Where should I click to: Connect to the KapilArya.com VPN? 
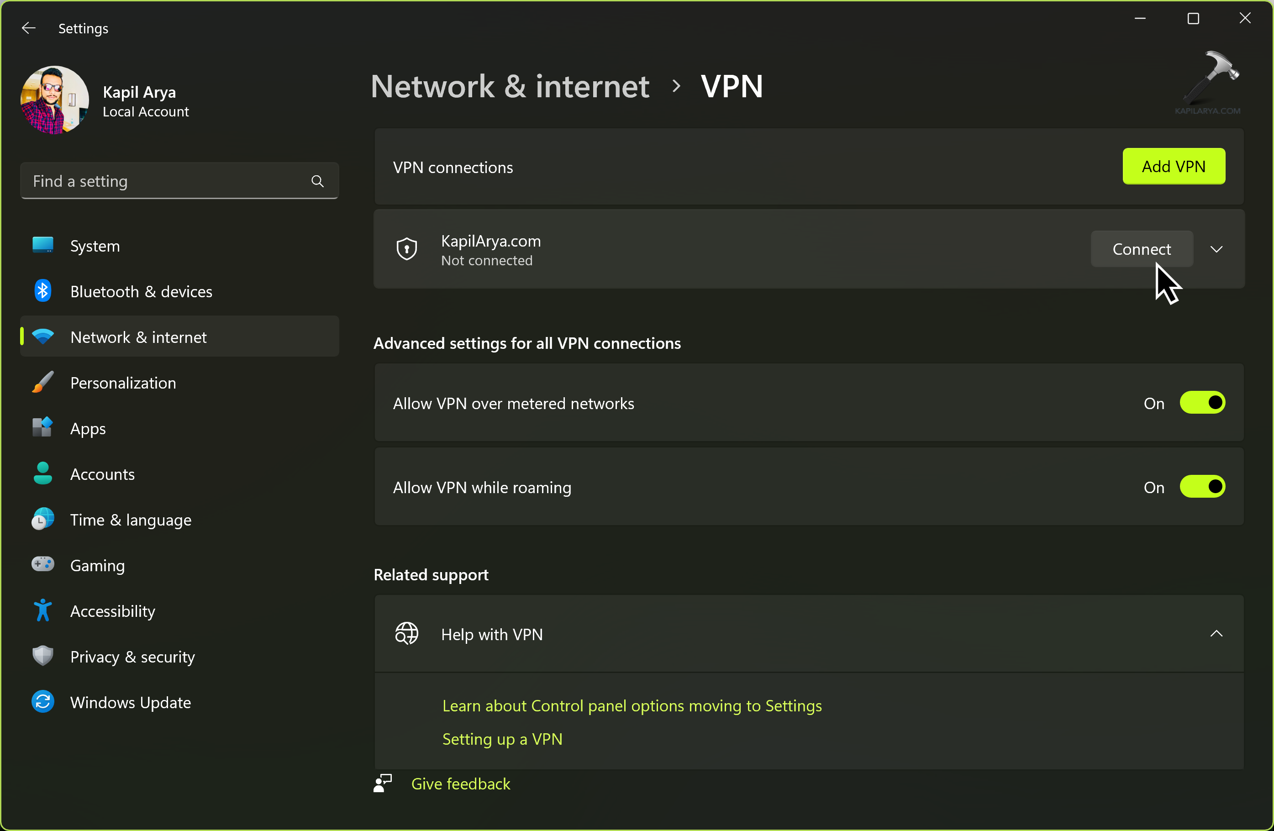[1142, 249]
